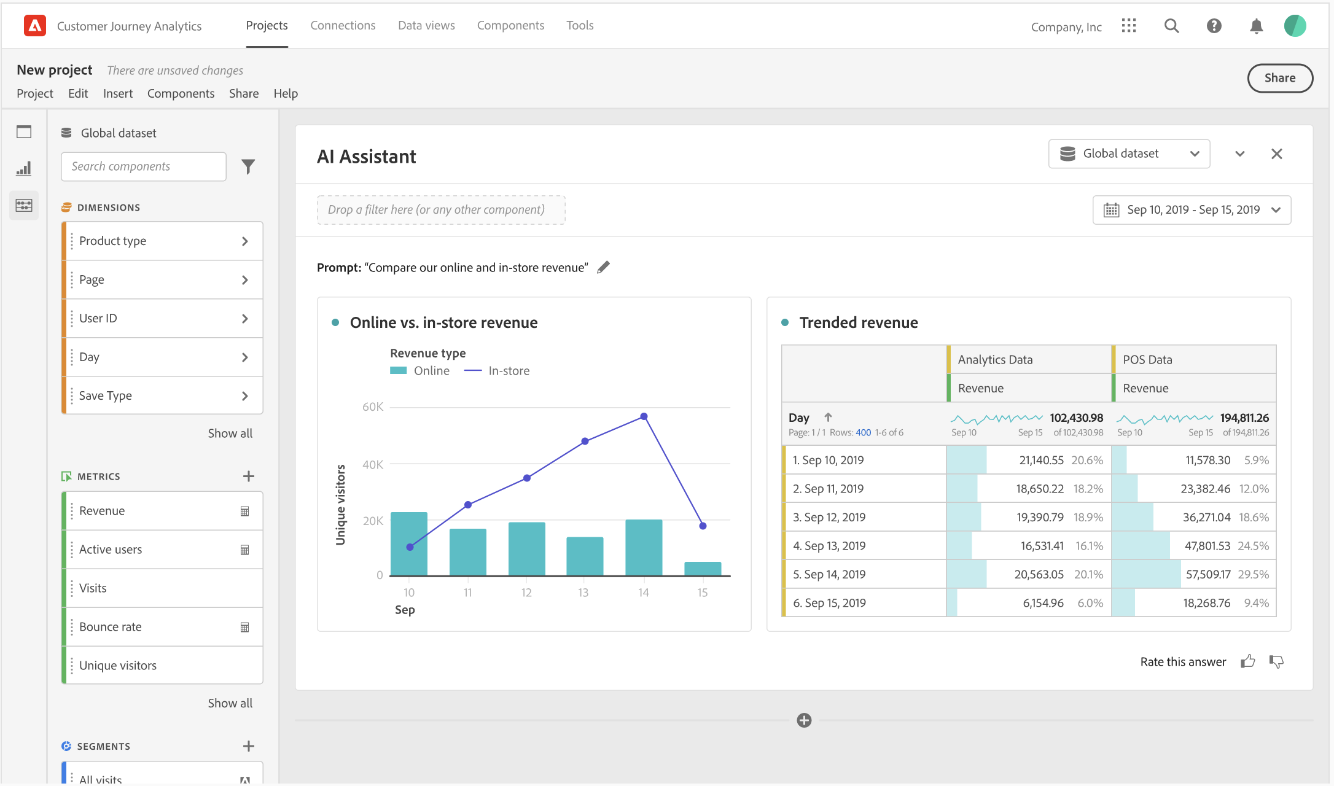The width and height of the screenshot is (1334, 786).
Task: Click Show all under Dimensions
Action: (230, 433)
